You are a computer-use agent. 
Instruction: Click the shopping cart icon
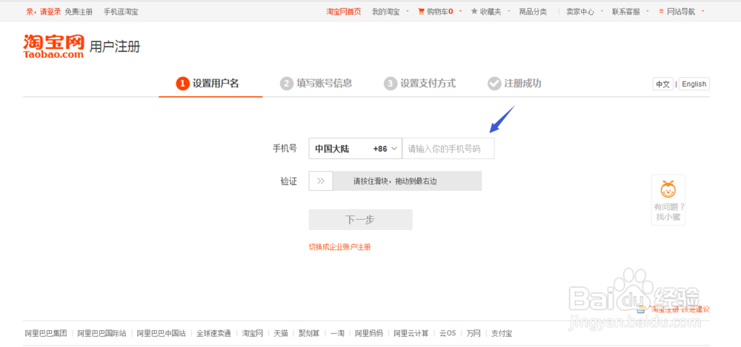coord(421,12)
